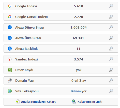This screenshot has height=108, width=120.
Task: Click the Alexa Dünya Sırası value 1.603.654
Action: tap(79, 27)
